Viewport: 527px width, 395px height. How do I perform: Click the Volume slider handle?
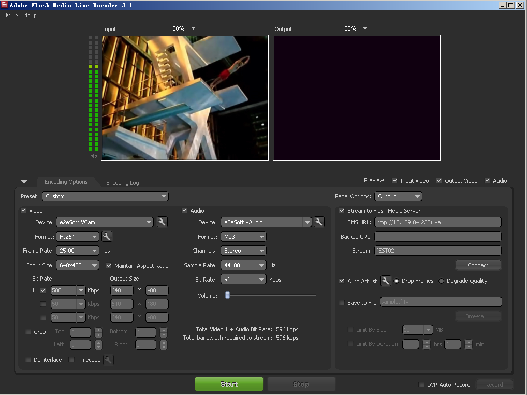pyautogui.click(x=228, y=295)
